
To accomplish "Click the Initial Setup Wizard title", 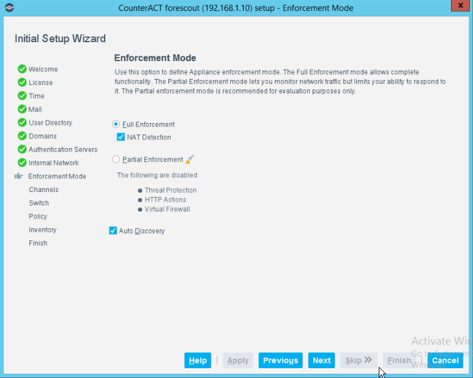I will [60, 39].
